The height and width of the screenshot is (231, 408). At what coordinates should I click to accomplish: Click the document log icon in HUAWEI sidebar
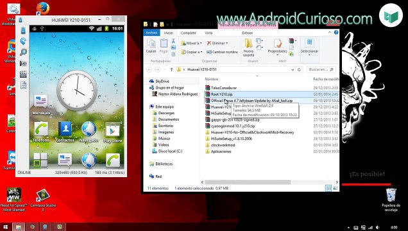point(23,85)
